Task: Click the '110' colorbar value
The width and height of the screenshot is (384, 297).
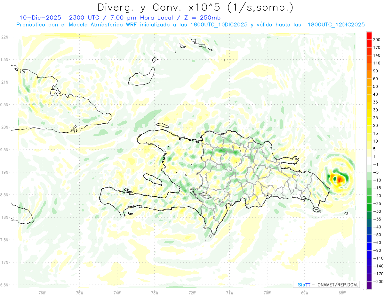Action: coord(377,63)
